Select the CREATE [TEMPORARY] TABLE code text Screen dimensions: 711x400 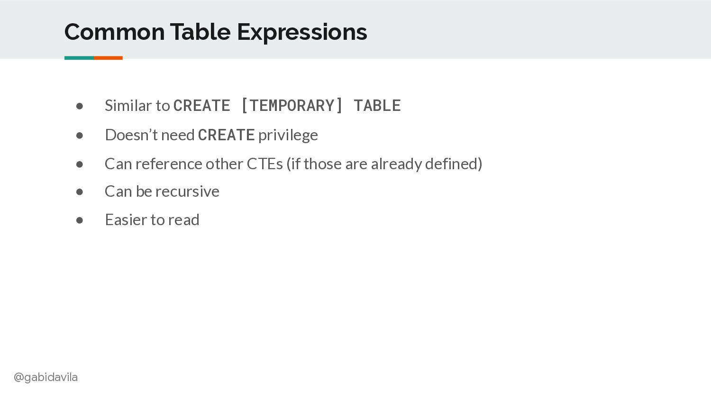tap(287, 105)
